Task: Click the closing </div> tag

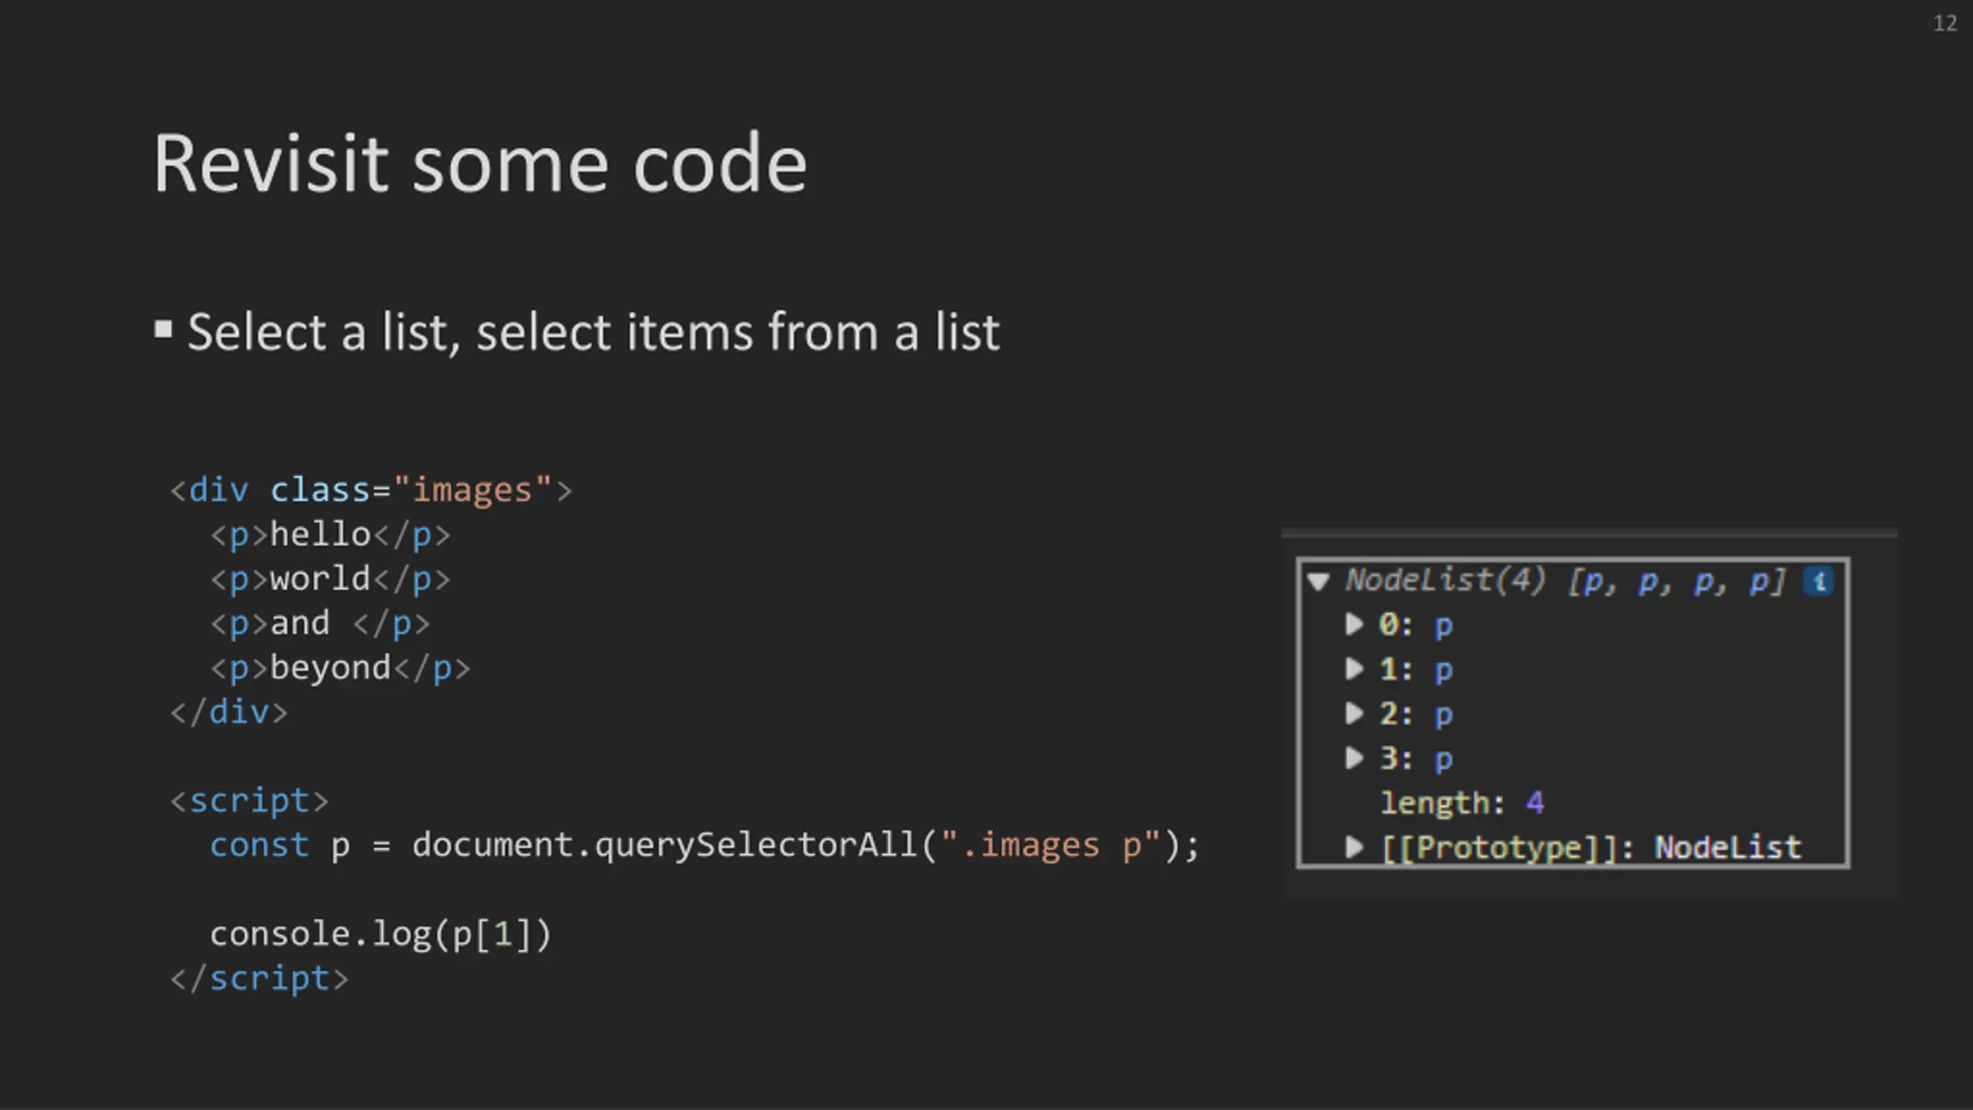Action: [229, 712]
